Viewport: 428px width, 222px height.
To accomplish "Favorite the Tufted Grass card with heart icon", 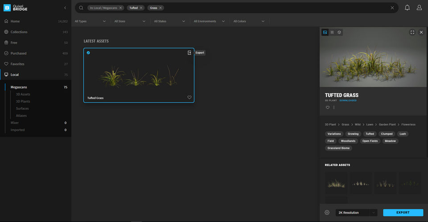I will point(189,97).
